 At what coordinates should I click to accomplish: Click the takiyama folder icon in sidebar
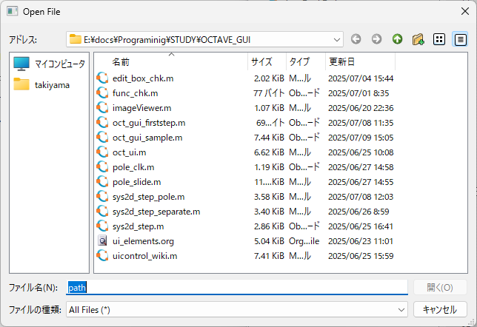click(x=21, y=84)
